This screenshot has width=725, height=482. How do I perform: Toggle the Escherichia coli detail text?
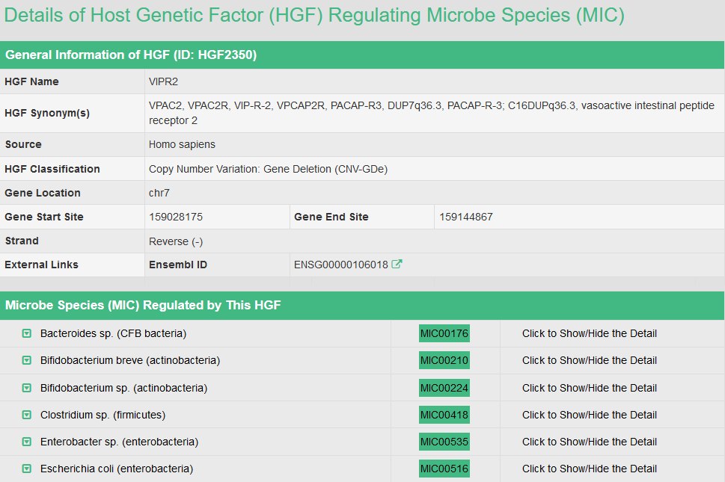click(x=589, y=469)
